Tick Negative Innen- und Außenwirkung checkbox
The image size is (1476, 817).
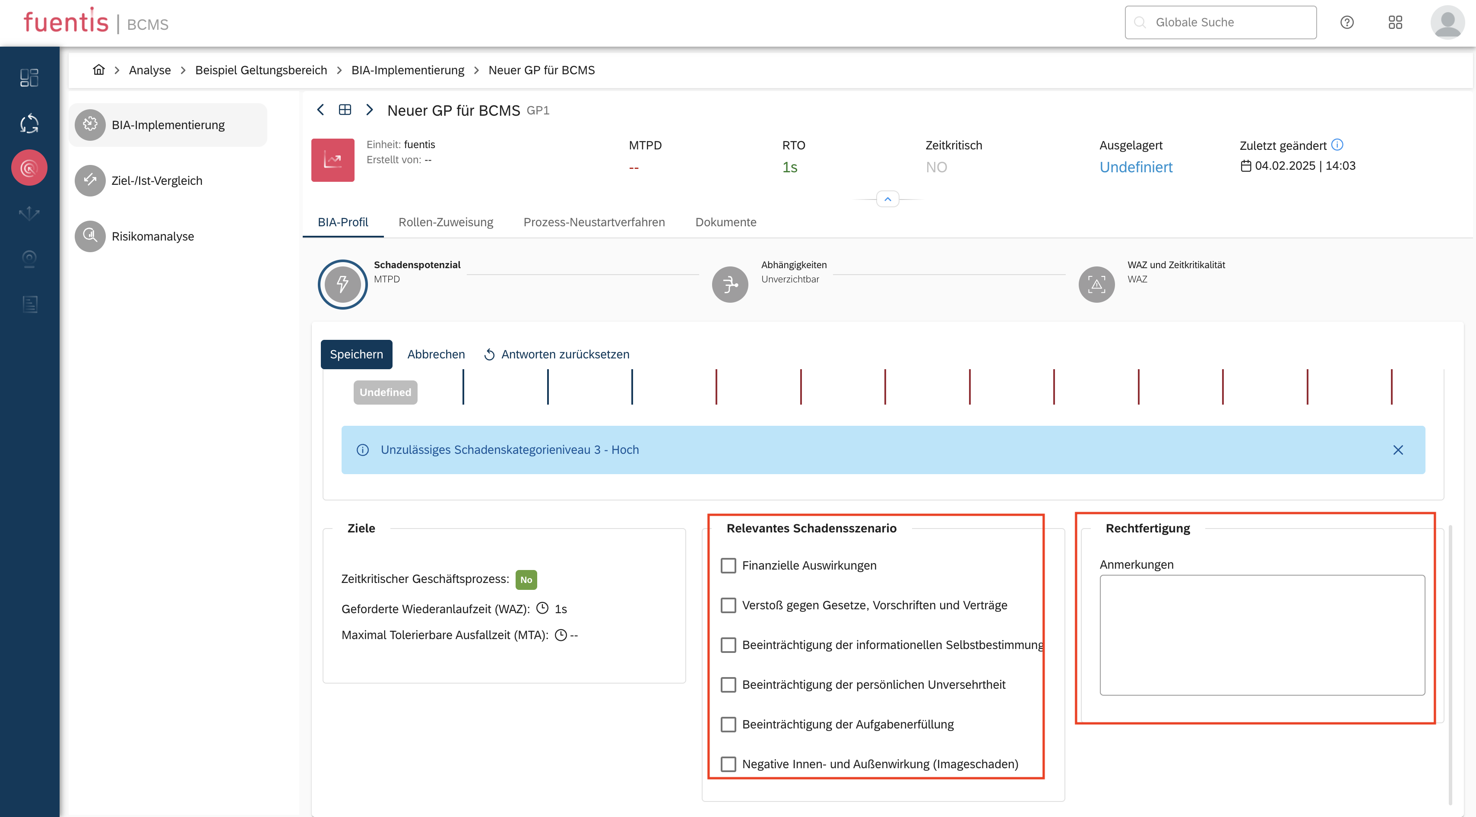coord(728,764)
